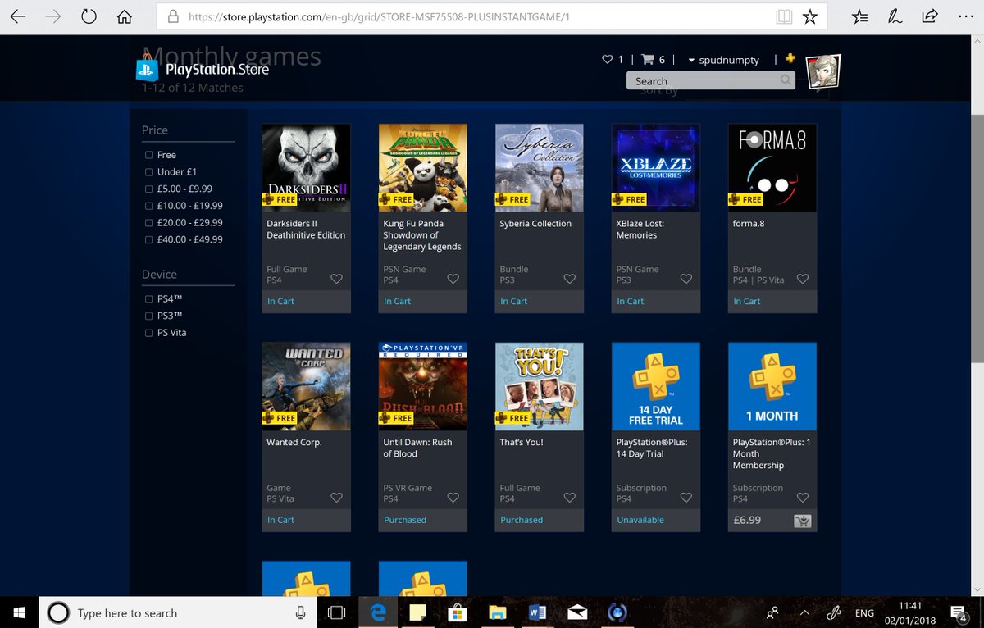
Task: Open Word from the taskbar
Action: pyautogui.click(x=538, y=612)
